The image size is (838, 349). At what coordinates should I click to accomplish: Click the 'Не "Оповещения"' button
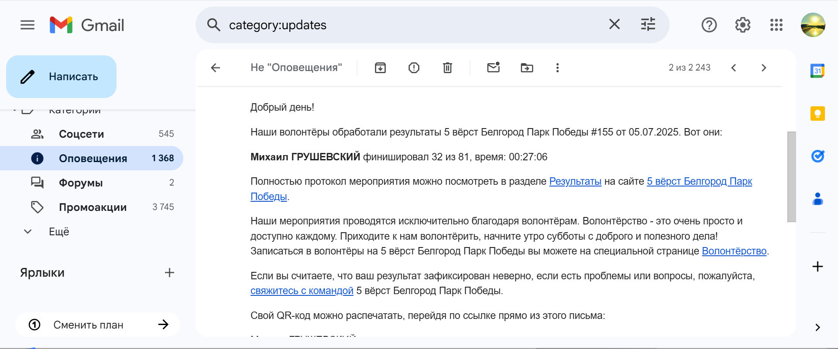tap(296, 68)
